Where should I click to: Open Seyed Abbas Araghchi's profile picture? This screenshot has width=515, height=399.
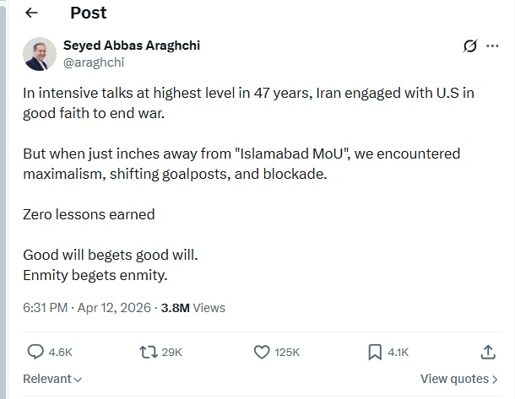tap(39, 53)
